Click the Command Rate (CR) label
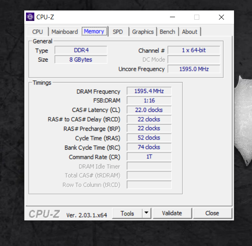The height and width of the screenshot is (246, 252). (x=95, y=157)
